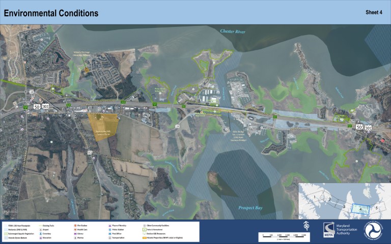This screenshot has height=244, width=391.
Task: Click the Library legend icon
Action: coord(75,234)
